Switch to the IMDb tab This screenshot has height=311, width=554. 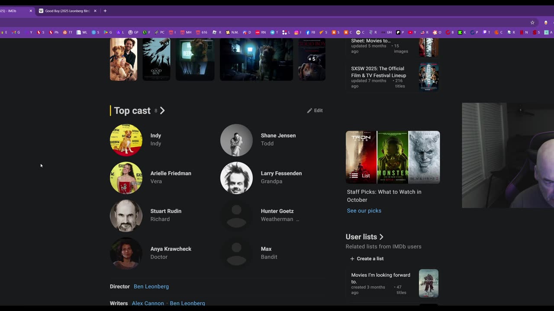coord(15,11)
